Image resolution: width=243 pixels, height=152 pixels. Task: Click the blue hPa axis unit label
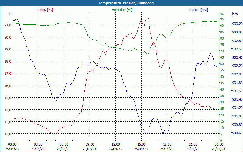pyautogui.click(x=235, y=14)
